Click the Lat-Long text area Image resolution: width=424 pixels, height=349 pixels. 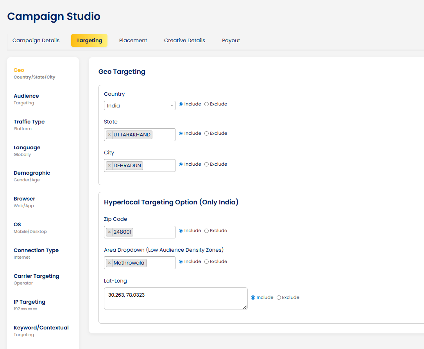pos(176,299)
